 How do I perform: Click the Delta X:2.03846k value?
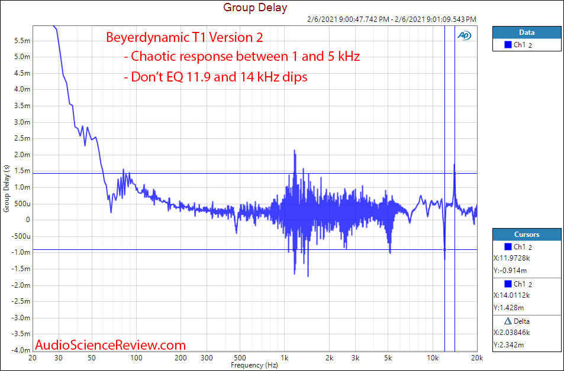click(512, 333)
